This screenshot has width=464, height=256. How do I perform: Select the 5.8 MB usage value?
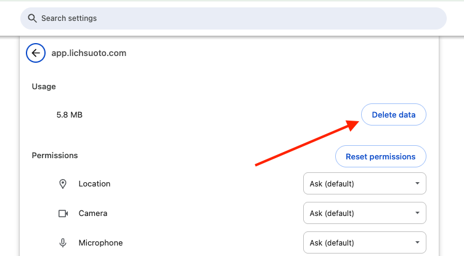click(70, 114)
